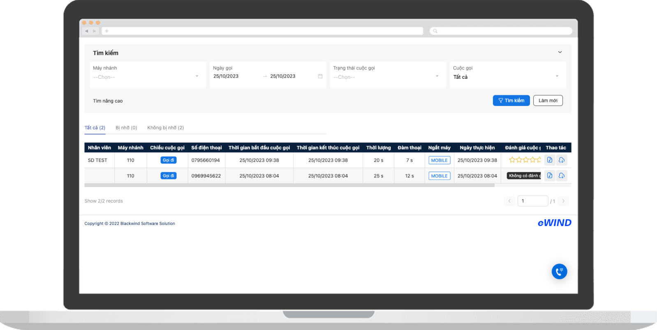
Task: Collapse the Tìm kiếm panel chevron
Action: tap(560, 52)
